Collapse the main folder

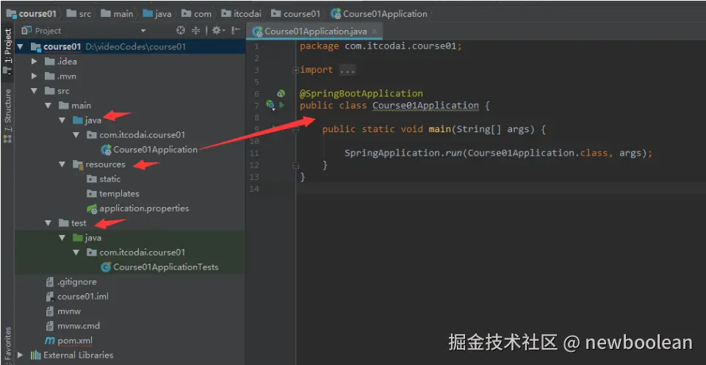[x=48, y=106]
